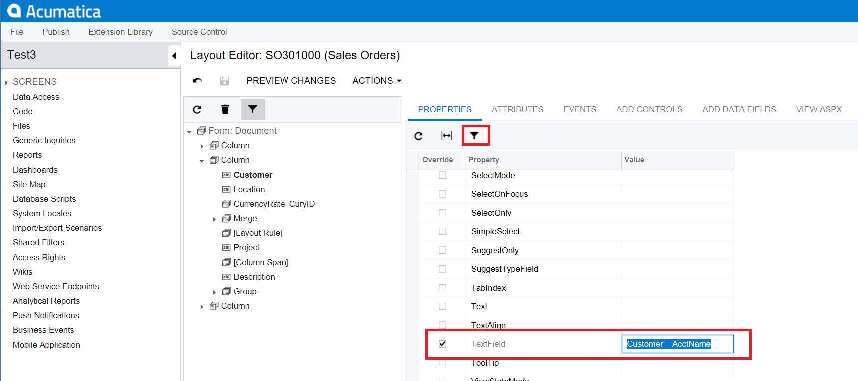Expand the Group node
858x381 pixels.
pos(214,292)
